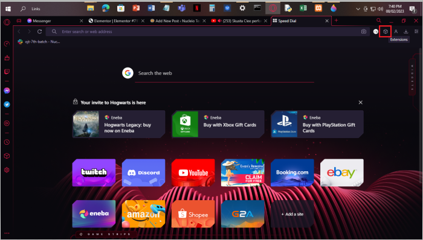Open Twitter from the sidebar

7,104
